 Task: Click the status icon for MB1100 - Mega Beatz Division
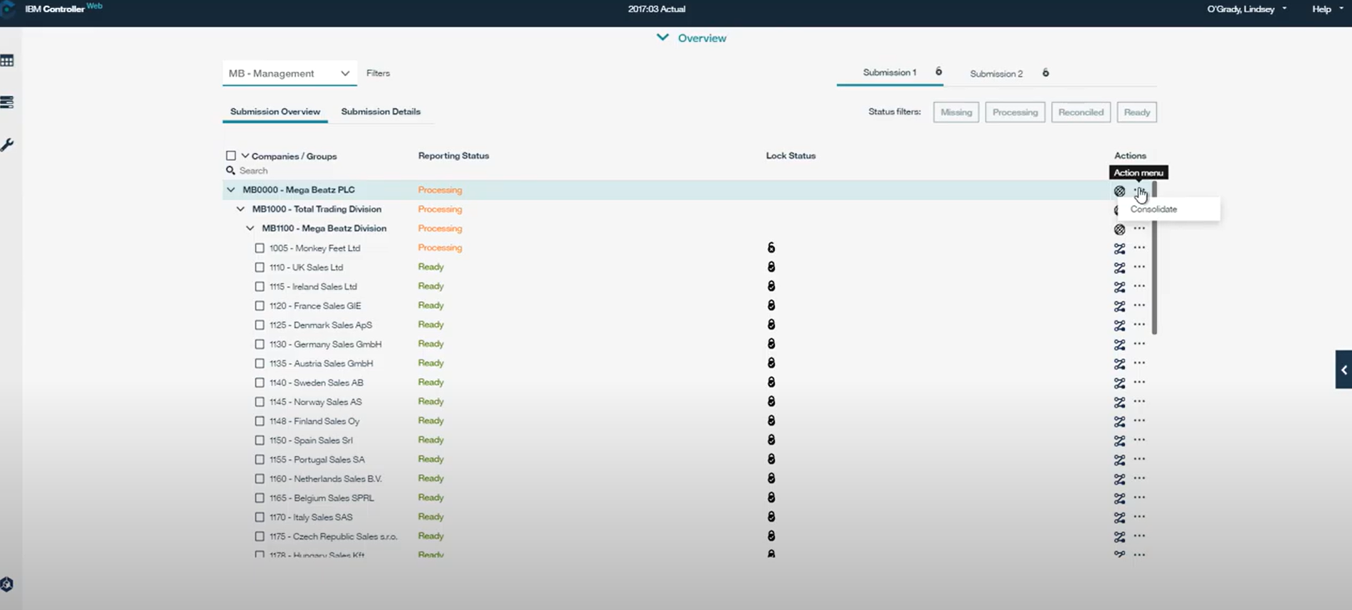coord(1119,229)
